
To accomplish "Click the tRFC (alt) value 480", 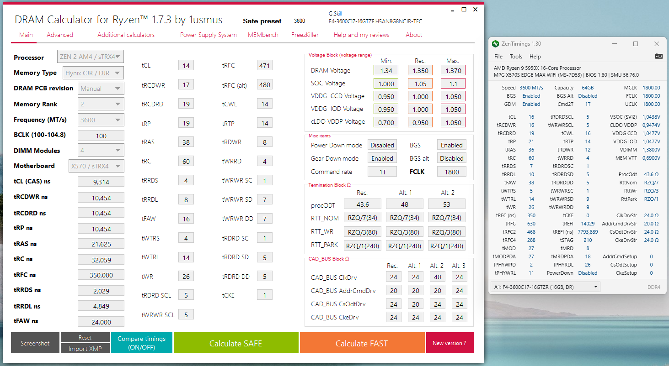I will tap(264, 85).
